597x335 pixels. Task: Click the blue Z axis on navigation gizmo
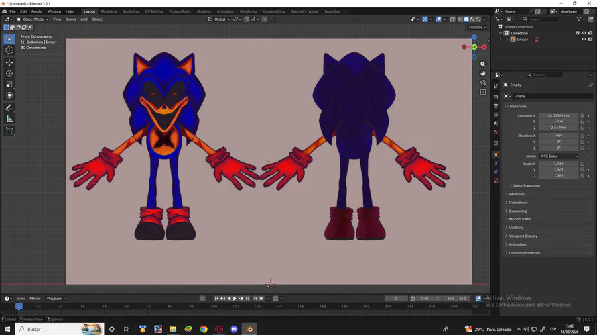pos(474,37)
